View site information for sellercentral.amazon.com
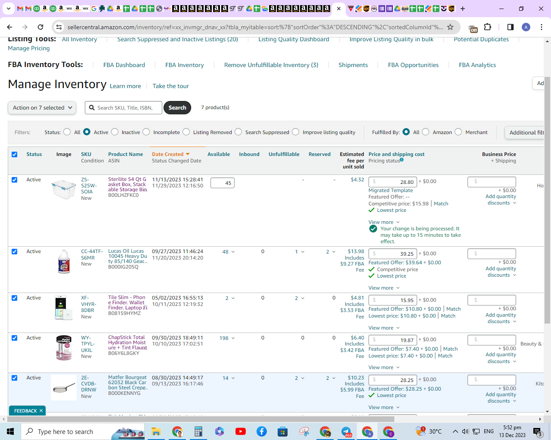The image size is (551, 440). (59, 27)
